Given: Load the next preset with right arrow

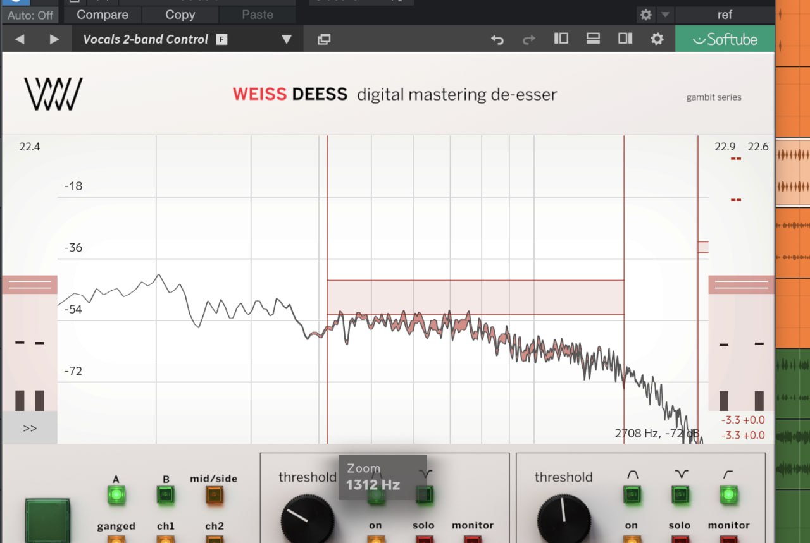Looking at the screenshot, I should (54, 39).
